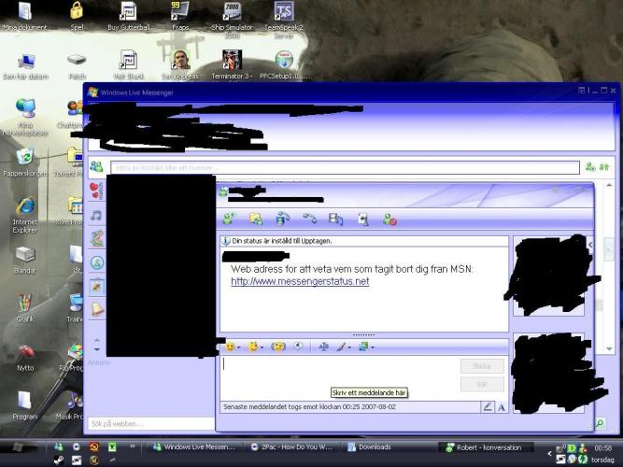Open the TeamSpeak 2 Server shortcut
This screenshot has width=623, height=467.
point(284,19)
